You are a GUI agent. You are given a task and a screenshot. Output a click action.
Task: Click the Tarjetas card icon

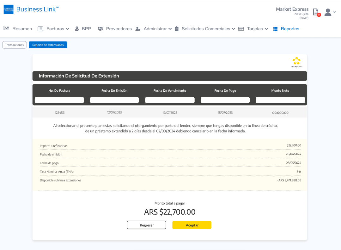(x=241, y=29)
